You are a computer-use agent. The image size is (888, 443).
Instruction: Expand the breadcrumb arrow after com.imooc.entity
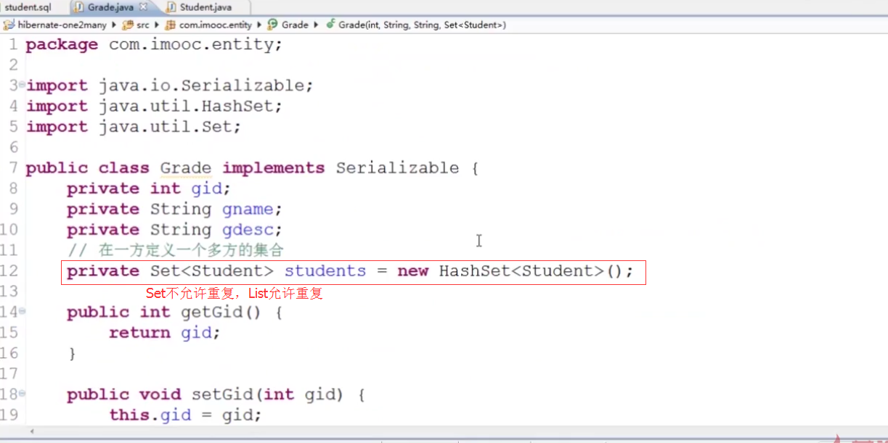click(x=259, y=25)
